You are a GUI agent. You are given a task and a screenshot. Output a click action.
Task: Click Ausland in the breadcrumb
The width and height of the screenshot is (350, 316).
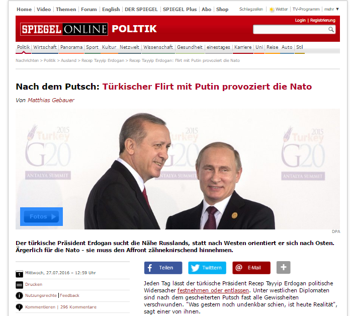pyautogui.click(x=68, y=60)
